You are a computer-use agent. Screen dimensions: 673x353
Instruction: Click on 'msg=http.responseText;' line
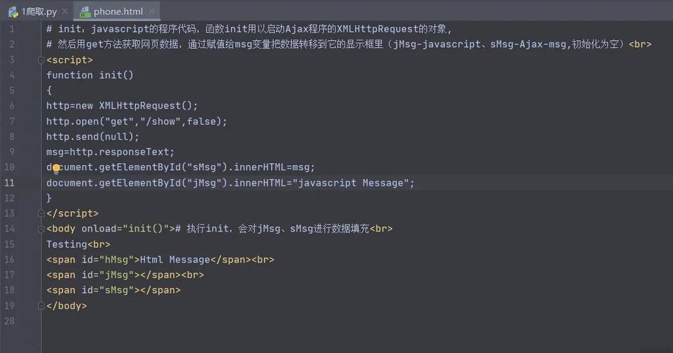click(110, 152)
